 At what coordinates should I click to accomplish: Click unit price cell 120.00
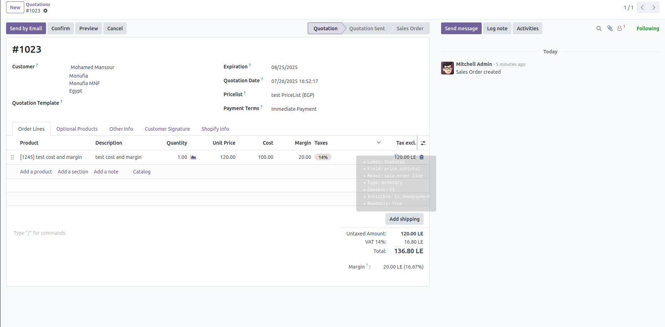(227, 157)
